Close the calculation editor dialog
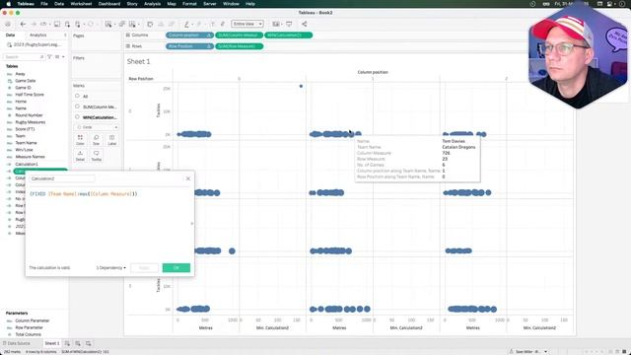Screen dimensions: 631x355 click(x=188, y=178)
